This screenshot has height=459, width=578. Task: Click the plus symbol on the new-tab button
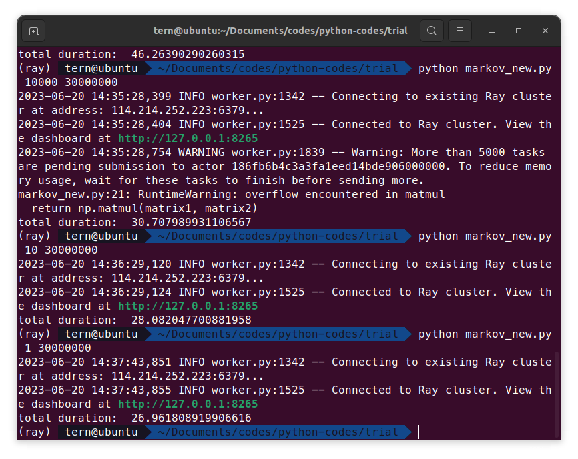pyautogui.click(x=33, y=31)
